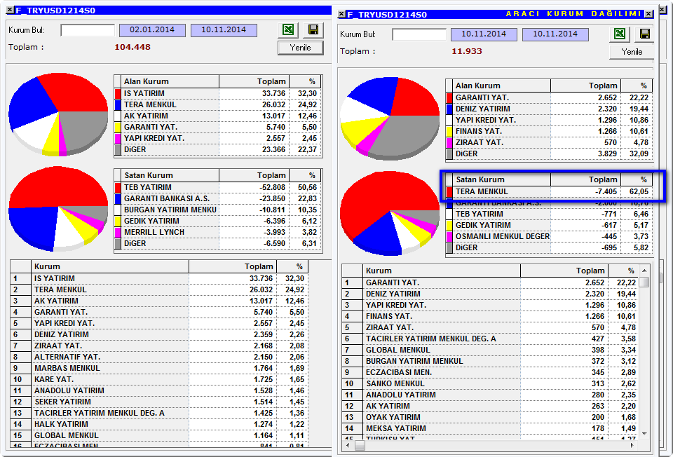Open the 10.11.2014 end date in left window
Viewport: 673px width, 457px height.
pyautogui.click(x=224, y=30)
